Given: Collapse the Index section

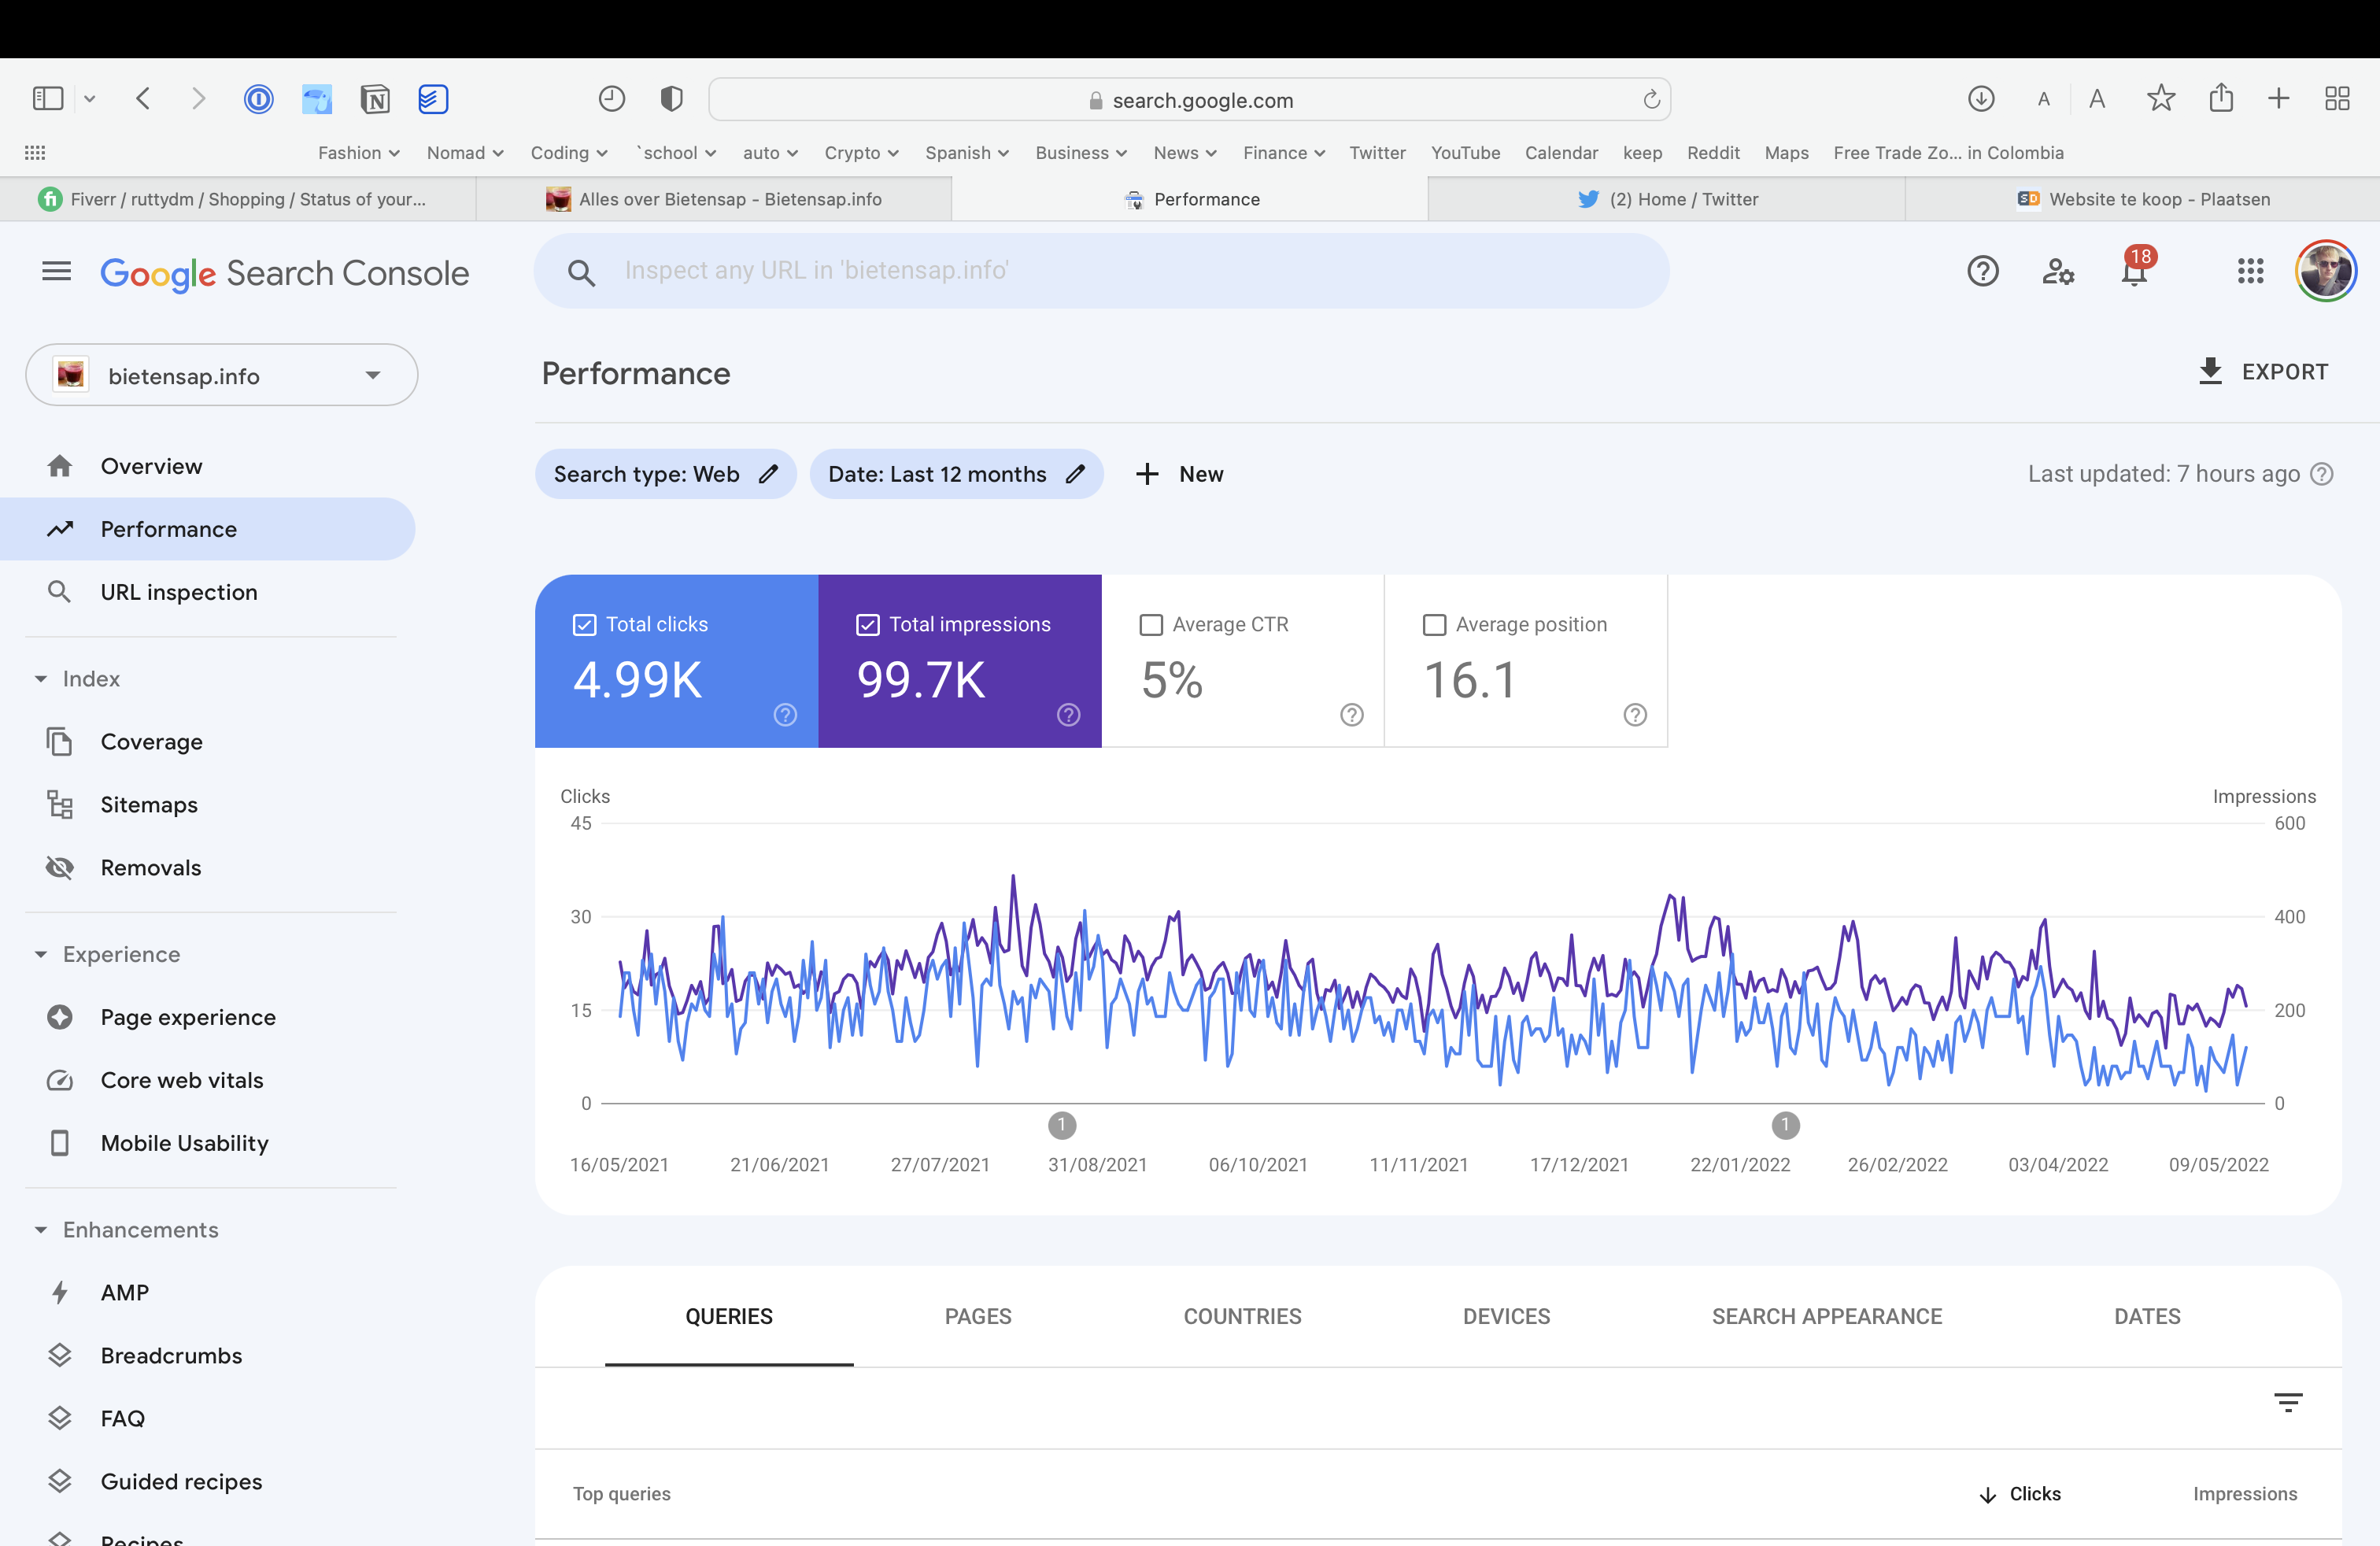Looking at the screenshot, I should tap(41, 679).
